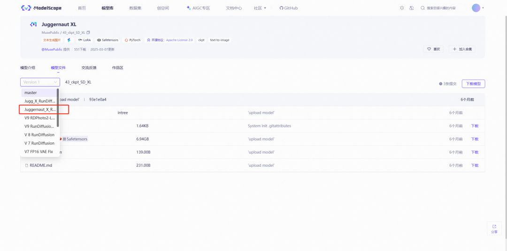Click the 43_ckpt_SD_XL breadcrumb path

(78, 82)
